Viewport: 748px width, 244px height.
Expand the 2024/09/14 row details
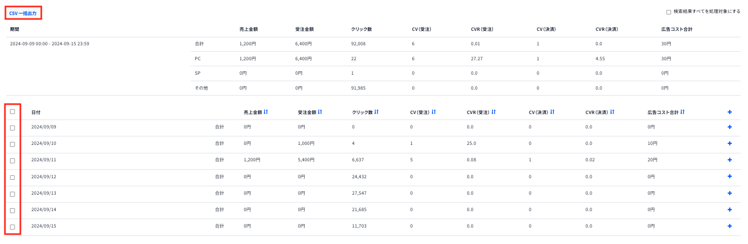[x=730, y=210]
